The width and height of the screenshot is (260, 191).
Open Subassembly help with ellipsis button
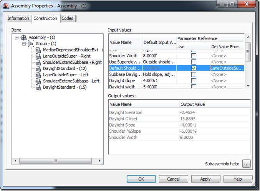(x=247, y=164)
